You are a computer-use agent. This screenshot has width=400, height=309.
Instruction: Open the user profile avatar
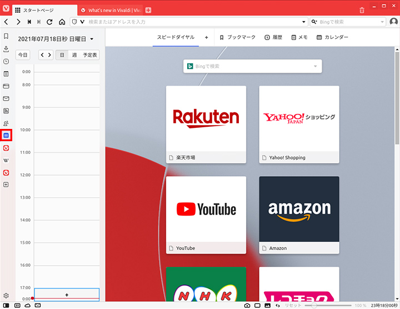click(394, 22)
